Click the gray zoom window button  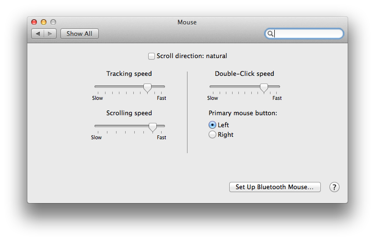(53, 22)
